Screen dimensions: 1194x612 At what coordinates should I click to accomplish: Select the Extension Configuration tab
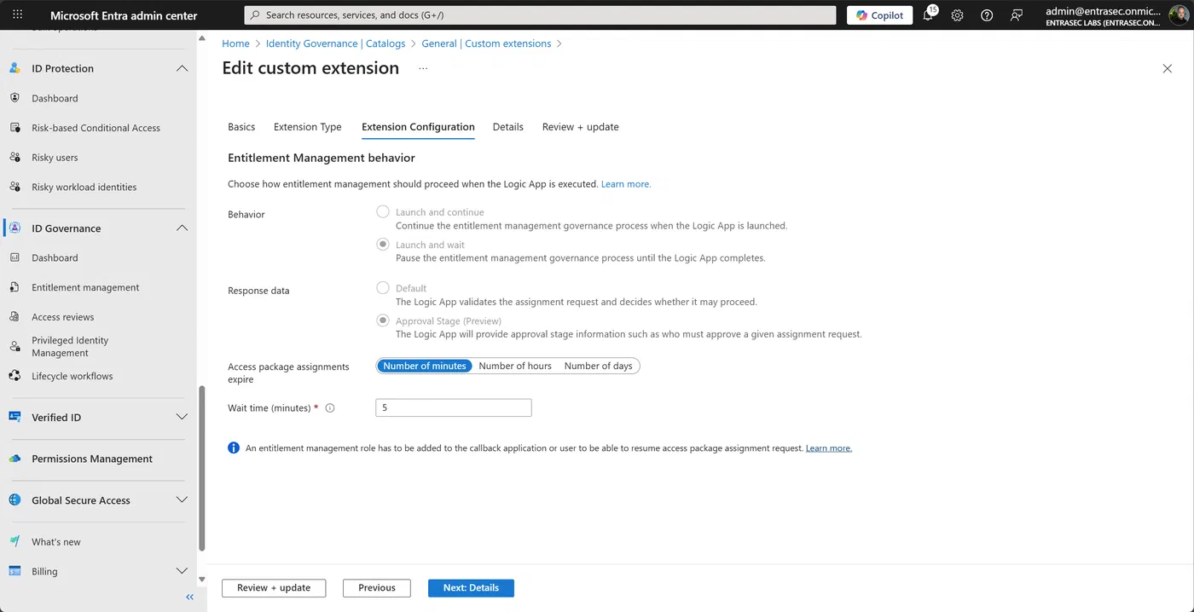pos(418,127)
